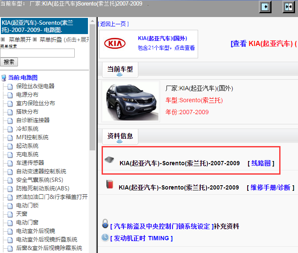
Task: Click the document icon for 天窗
Action: tap(10, 214)
